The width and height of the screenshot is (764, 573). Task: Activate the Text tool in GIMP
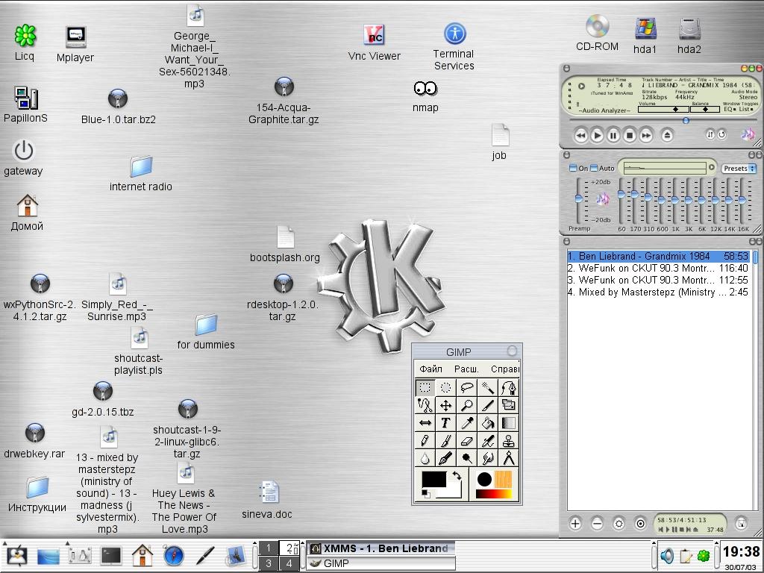point(446,423)
